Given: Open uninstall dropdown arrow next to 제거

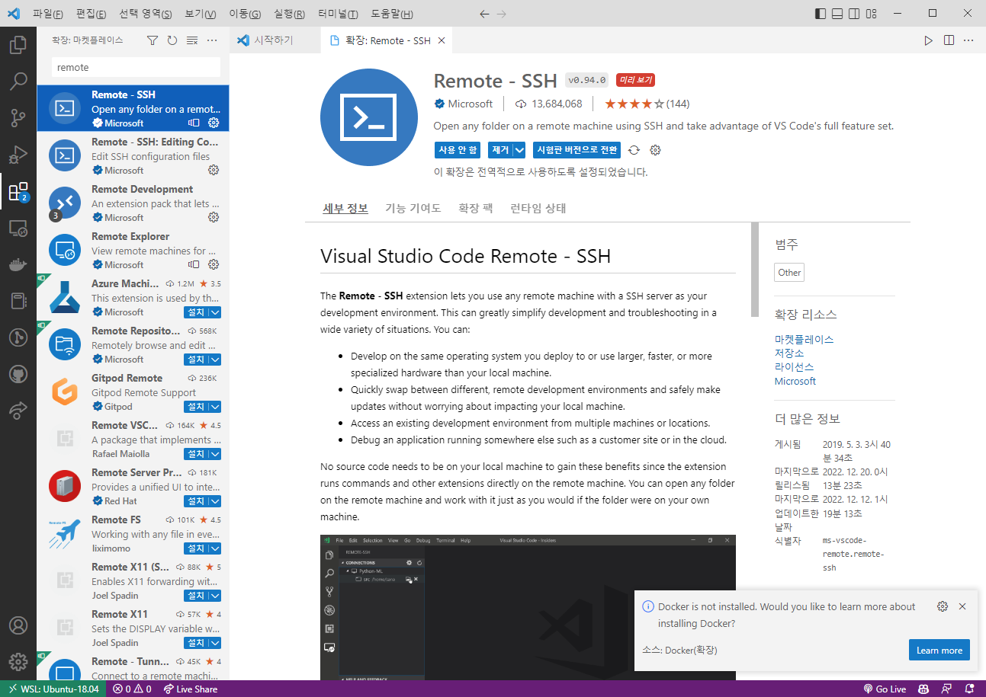Looking at the screenshot, I should pyautogui.click(x=519, y=150).
